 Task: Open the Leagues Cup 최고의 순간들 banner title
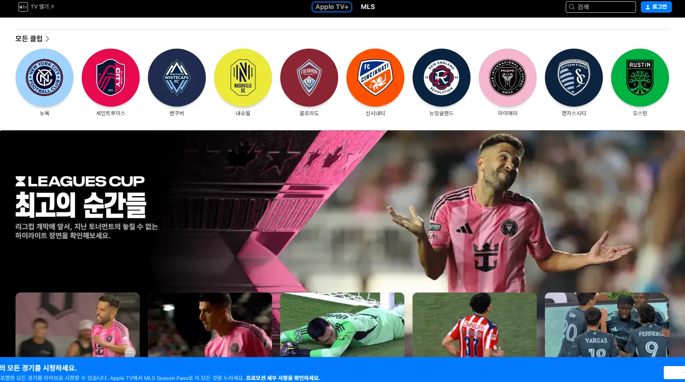(x=81, y=197)
